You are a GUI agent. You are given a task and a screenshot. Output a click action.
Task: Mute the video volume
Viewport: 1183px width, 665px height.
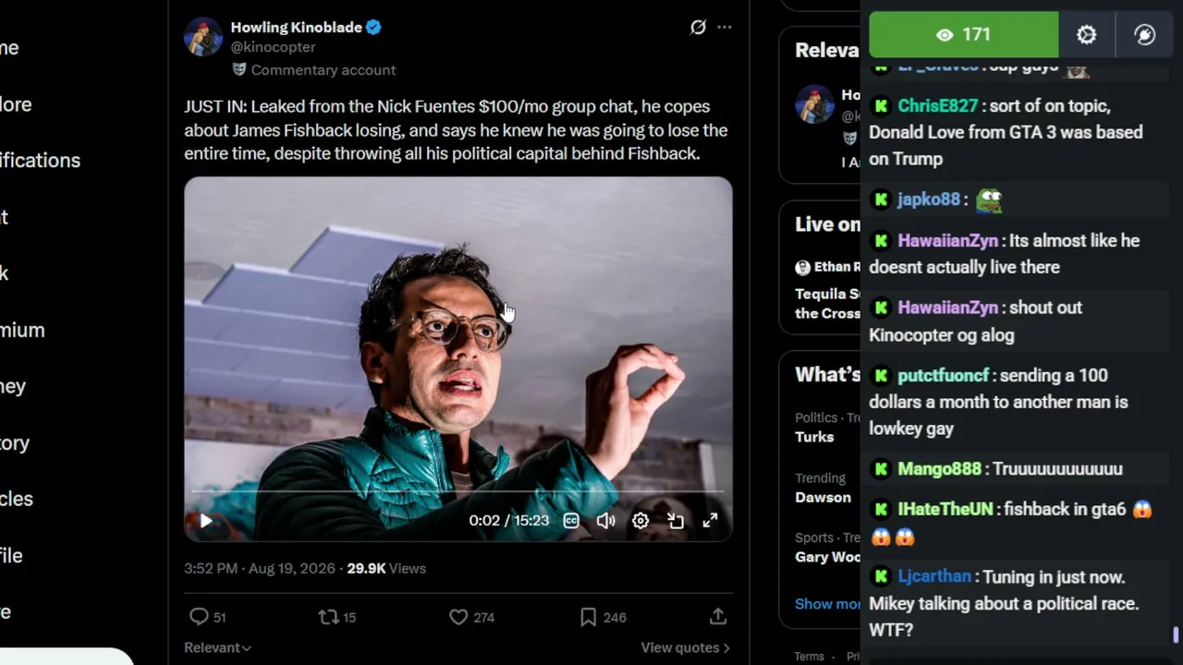point(605,521)
